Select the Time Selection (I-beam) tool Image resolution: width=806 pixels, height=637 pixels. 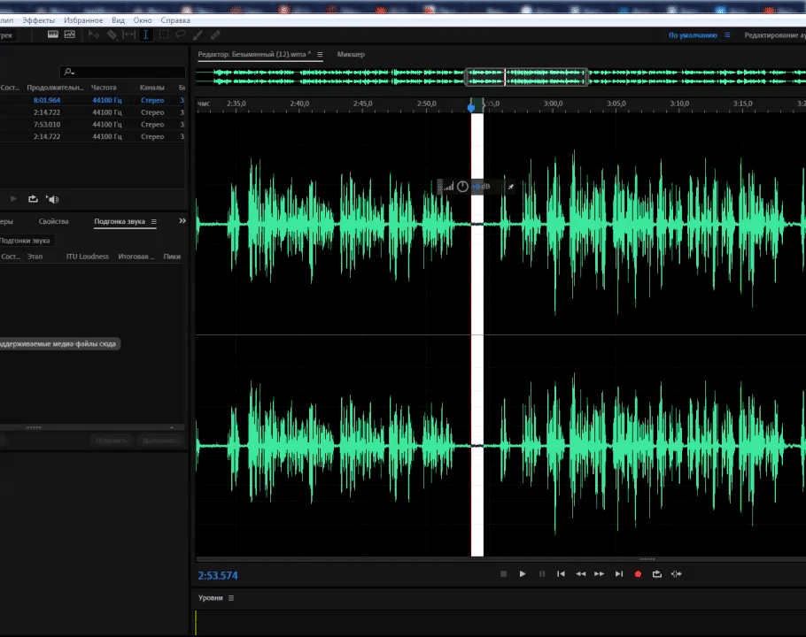[x=146, y=35]
